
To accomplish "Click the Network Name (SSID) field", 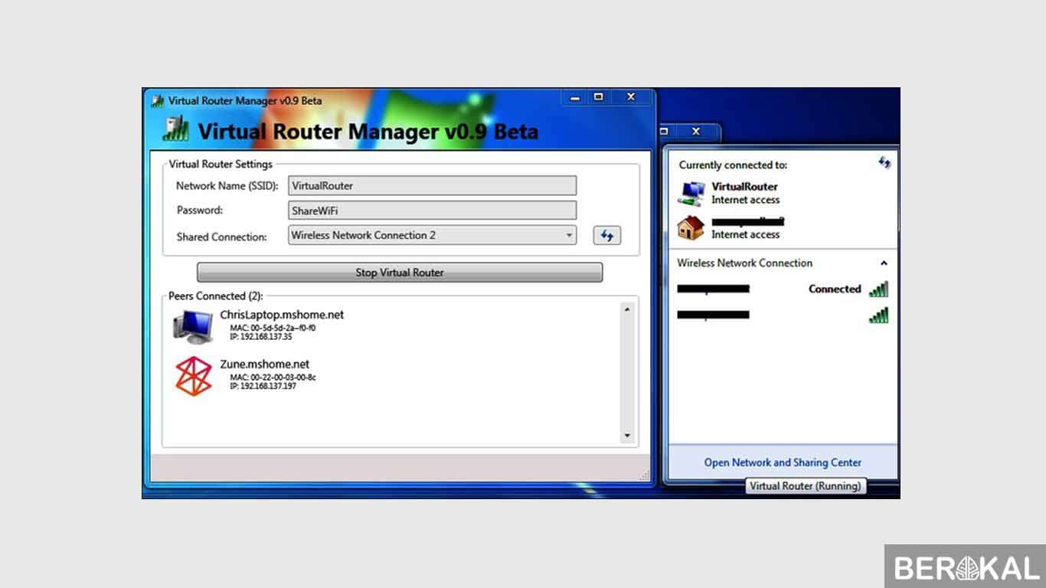I will click(x=432, y=185).
